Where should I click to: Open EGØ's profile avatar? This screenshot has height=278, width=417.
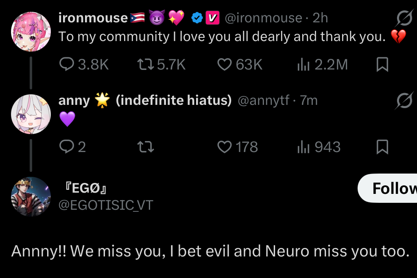[x=31, y=196]
